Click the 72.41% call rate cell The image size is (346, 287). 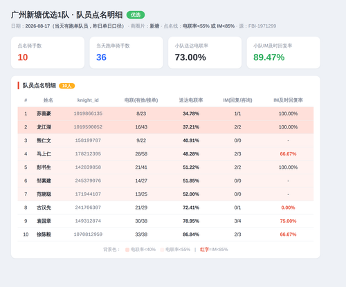[x=191, y=207]
